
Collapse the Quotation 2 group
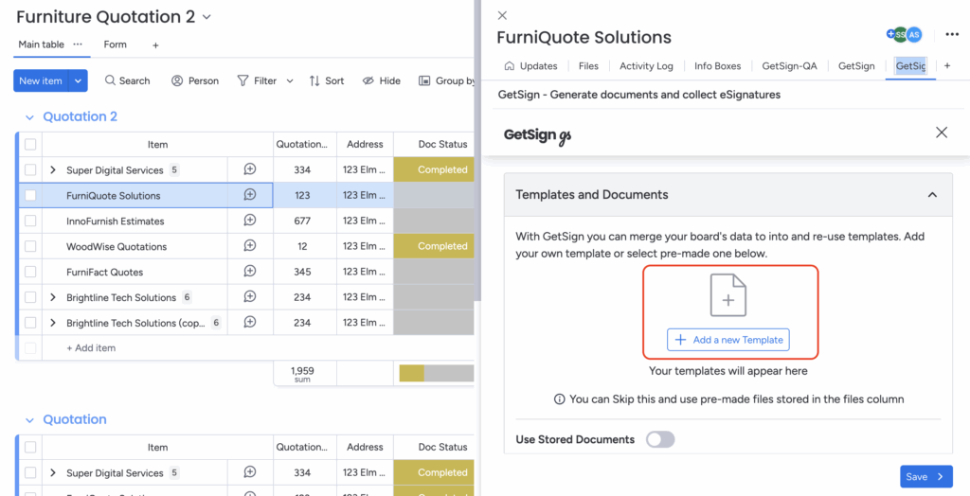(29, 116)
